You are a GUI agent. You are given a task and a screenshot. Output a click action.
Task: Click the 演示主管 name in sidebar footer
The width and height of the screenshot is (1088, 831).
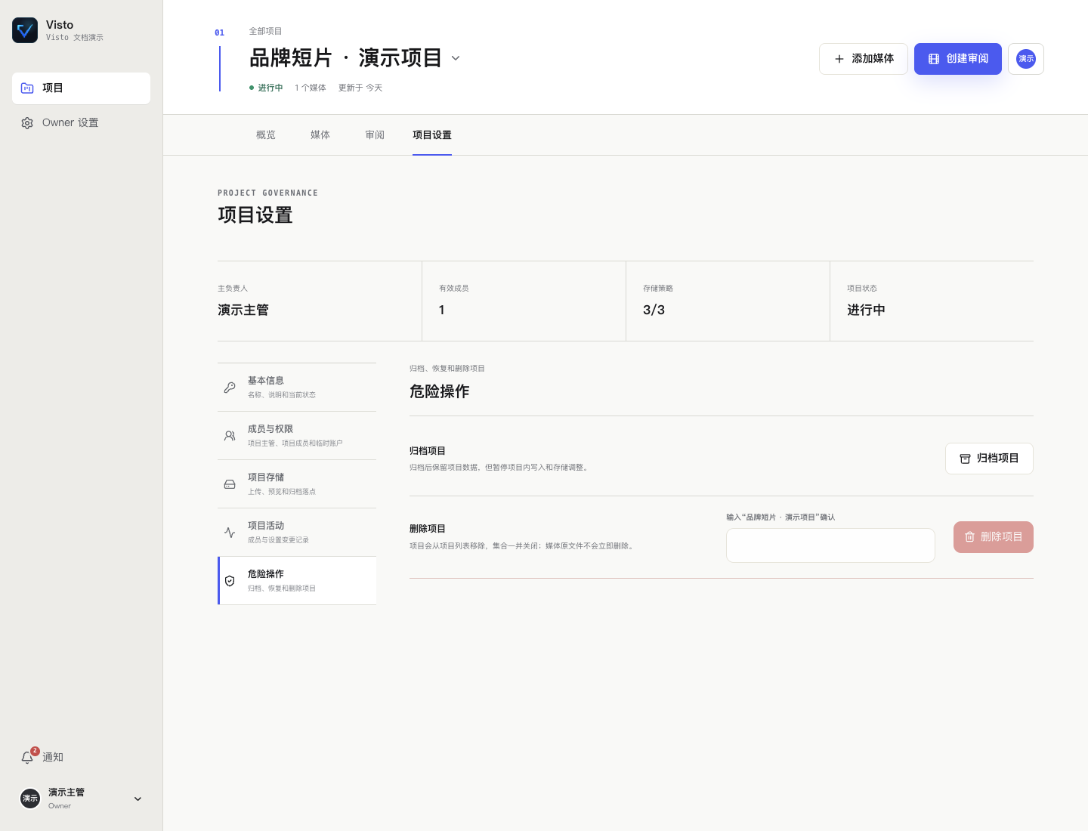point(66,792)
